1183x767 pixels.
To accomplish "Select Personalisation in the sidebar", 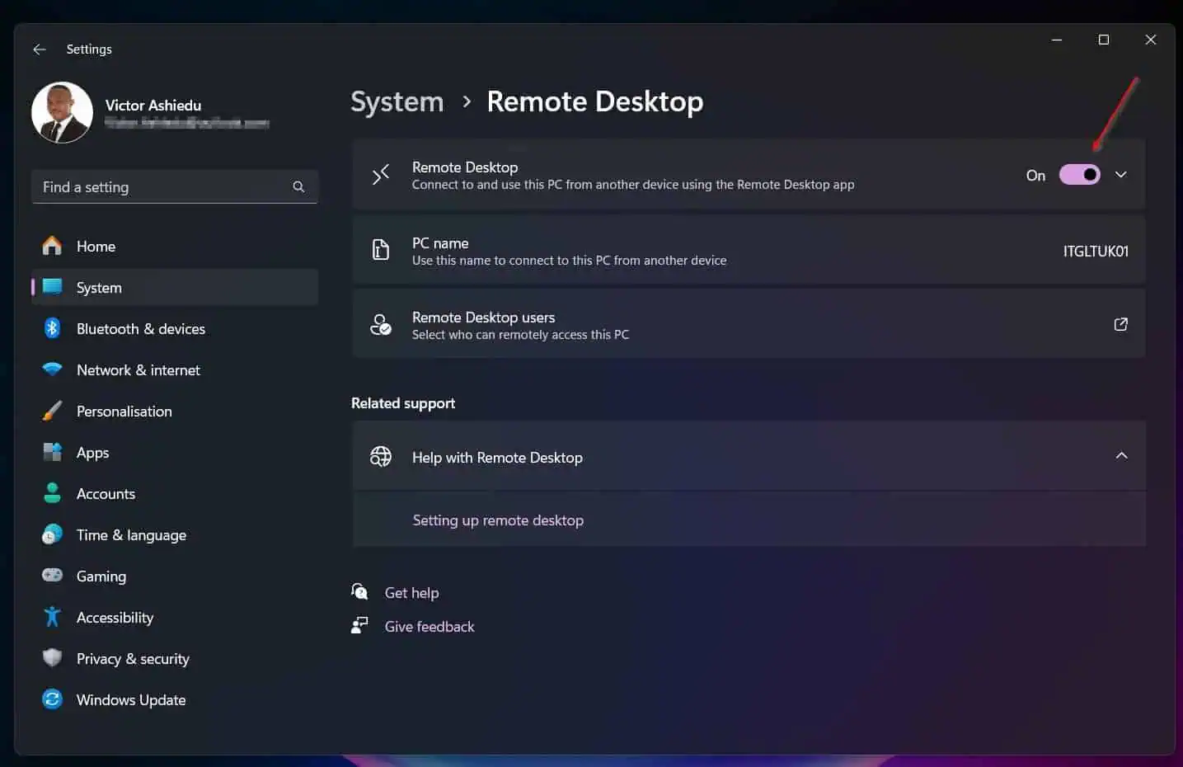I will pyautogui.click(x=175, y=411).
